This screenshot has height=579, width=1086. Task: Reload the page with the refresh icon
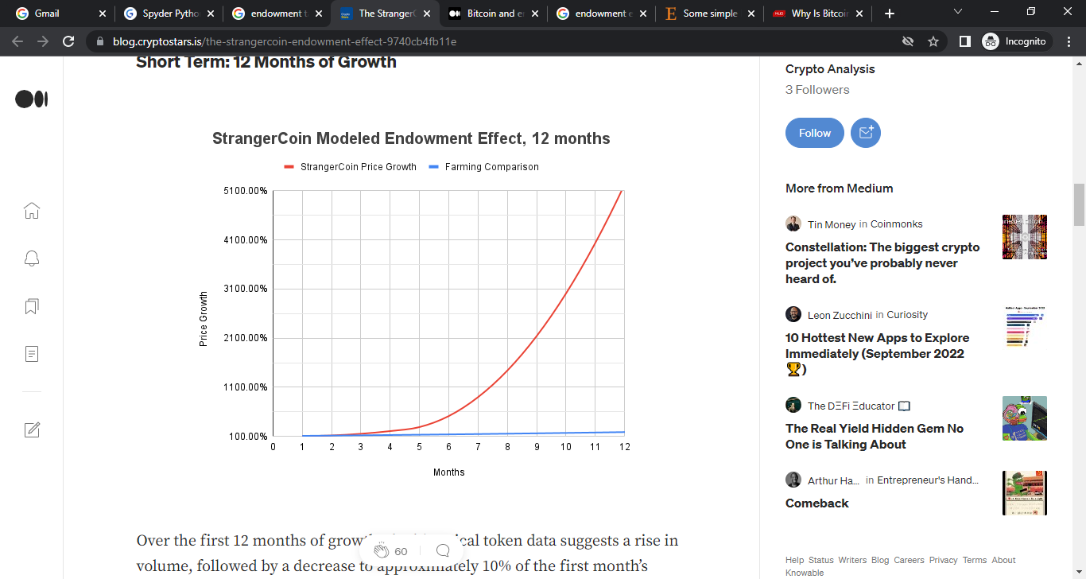point(69,41)
